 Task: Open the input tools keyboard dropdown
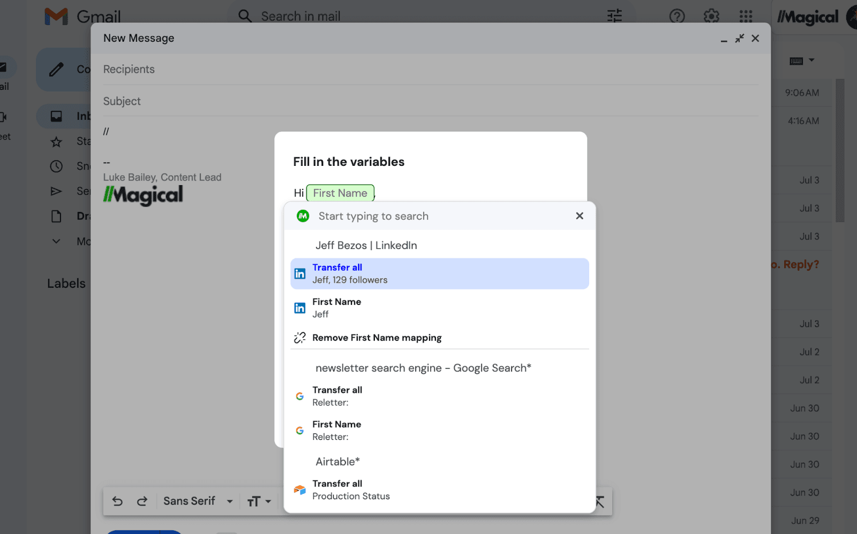click(802, 61)
